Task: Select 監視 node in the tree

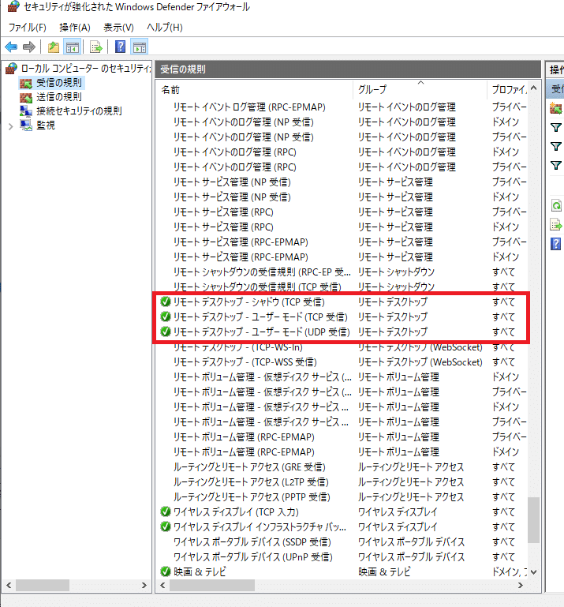Action: 46,125
